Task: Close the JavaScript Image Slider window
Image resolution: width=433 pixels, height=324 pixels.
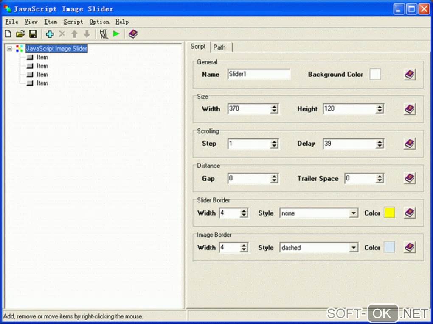Action: (424, 9)
